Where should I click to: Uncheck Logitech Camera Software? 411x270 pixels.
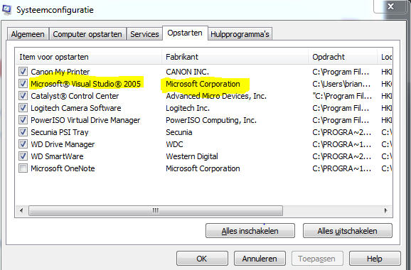coord(23,108)
